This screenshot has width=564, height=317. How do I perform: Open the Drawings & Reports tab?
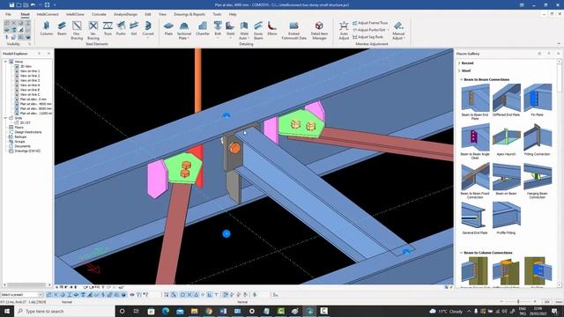pyautogui.click(x=189, y=14)
